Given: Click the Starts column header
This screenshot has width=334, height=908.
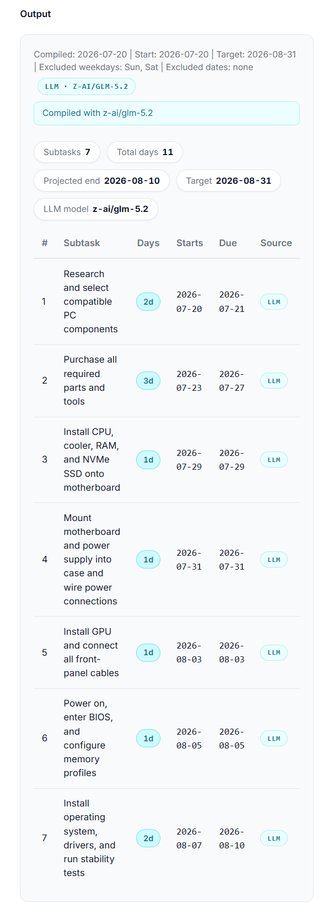Looking at the screenshot, I should [190, 243].
